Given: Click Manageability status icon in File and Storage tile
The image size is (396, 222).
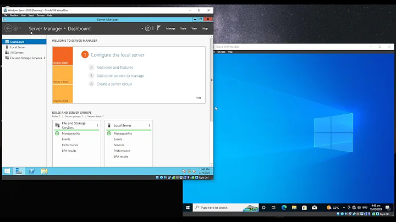Looking at the screenshot, I should tap(57, 134).
